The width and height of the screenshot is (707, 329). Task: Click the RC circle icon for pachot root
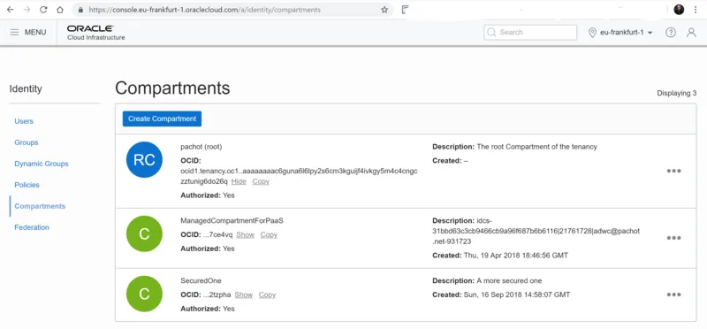click(144, 160)
